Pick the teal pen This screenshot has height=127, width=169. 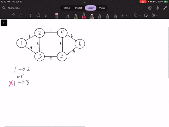(100, 16)
